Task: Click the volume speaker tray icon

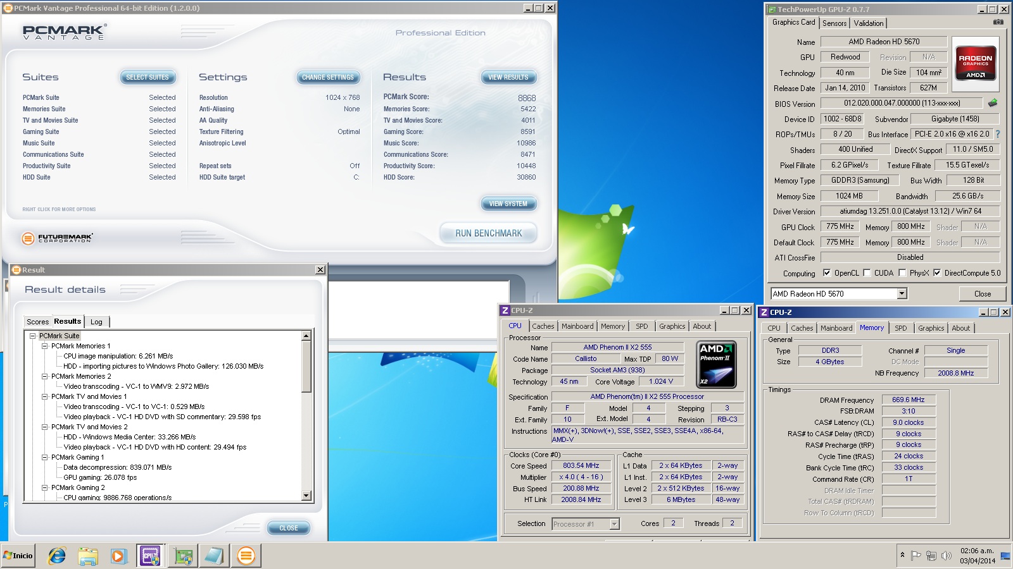Action: click(946, 556)
